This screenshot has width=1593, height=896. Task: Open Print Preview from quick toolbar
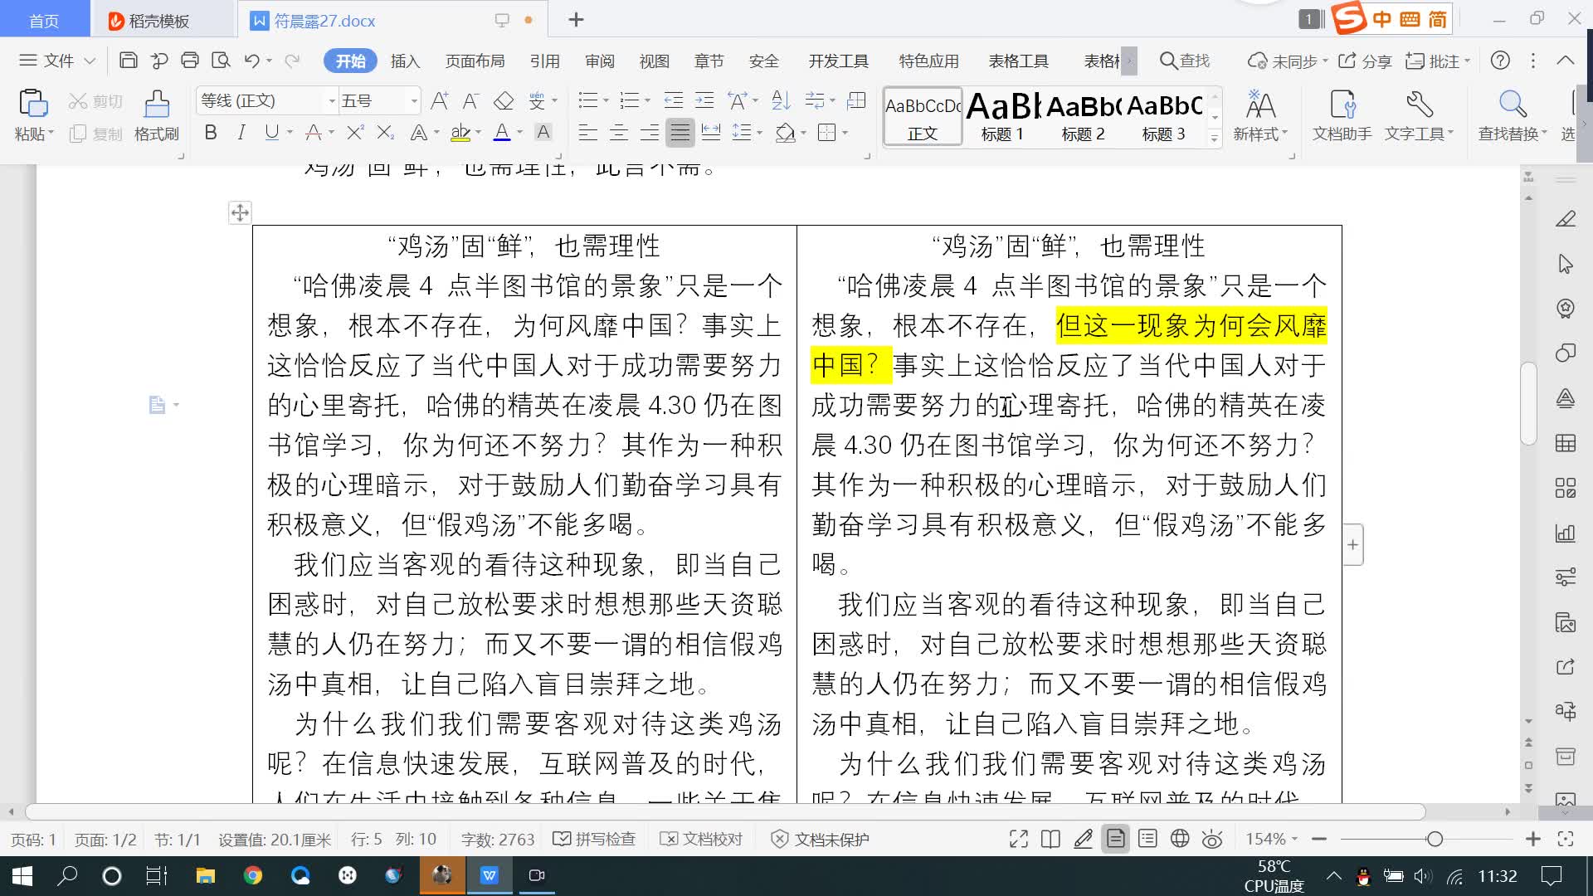coord(221,61)
